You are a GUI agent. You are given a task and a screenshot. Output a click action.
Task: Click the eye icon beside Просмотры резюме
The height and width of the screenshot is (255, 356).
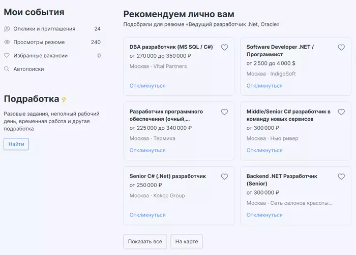coord(7,42)
